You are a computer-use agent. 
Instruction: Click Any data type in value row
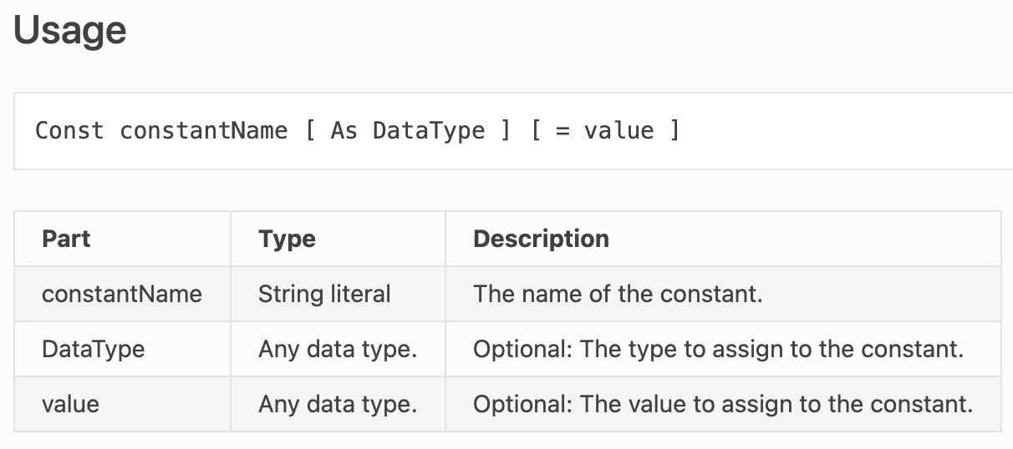[338, 404]
